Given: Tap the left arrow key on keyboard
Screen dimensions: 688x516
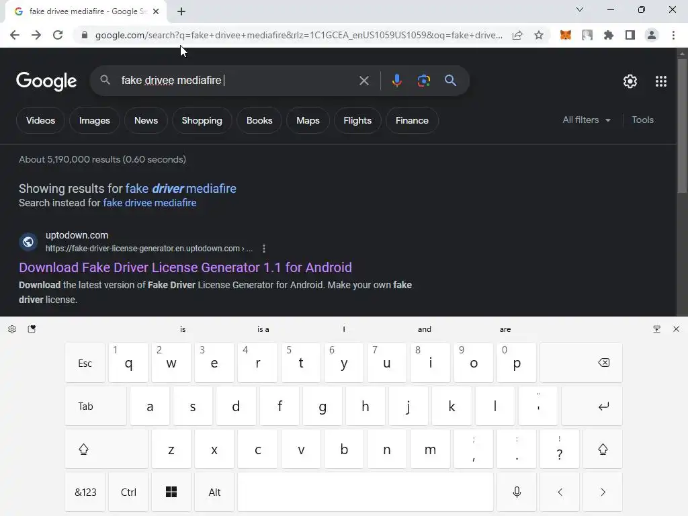Looking at the screenshot, I should point(560,492).
